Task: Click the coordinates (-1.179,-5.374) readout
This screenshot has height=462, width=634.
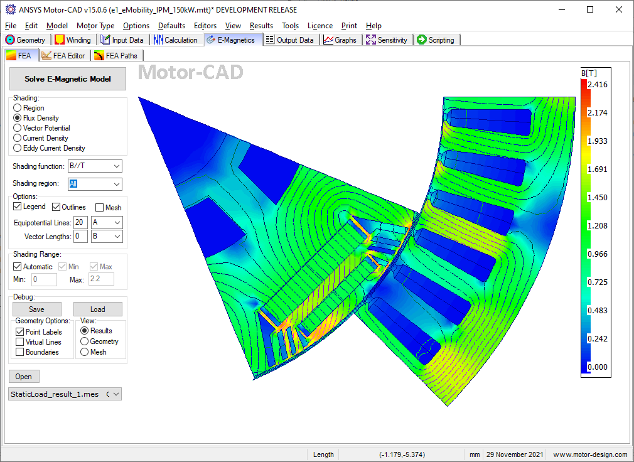Action: coord(402,454)
